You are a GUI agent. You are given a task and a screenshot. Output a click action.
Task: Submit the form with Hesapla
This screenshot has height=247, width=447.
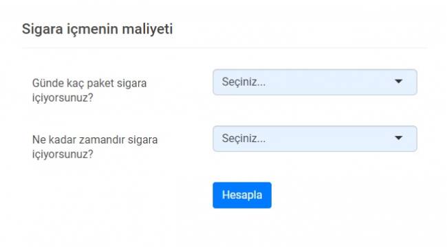[242, 196]
